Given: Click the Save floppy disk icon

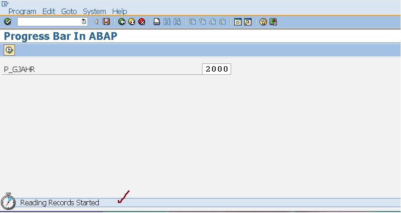Looking at the screenshot, I should coord(106,22).
